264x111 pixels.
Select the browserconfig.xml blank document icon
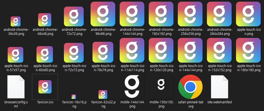[x=16, y=87]
